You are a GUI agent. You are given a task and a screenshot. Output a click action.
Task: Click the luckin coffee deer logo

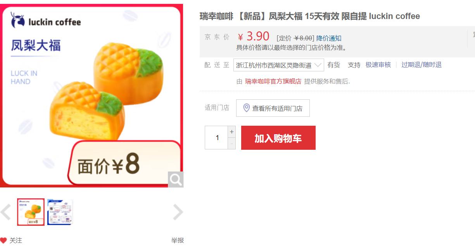tap(17, 21)
